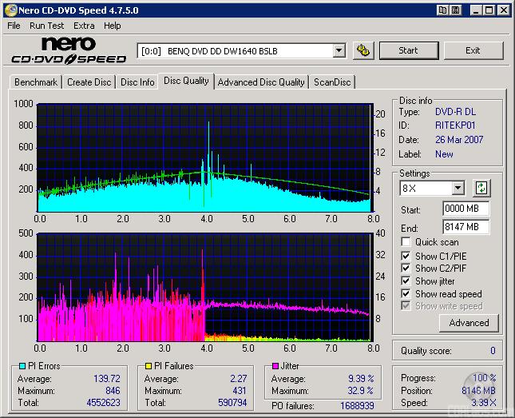Image resolution: width=515 pixels, height=418 pixels.
Task: Click the Nero disc icon in title bar
Action: point(10,10)
